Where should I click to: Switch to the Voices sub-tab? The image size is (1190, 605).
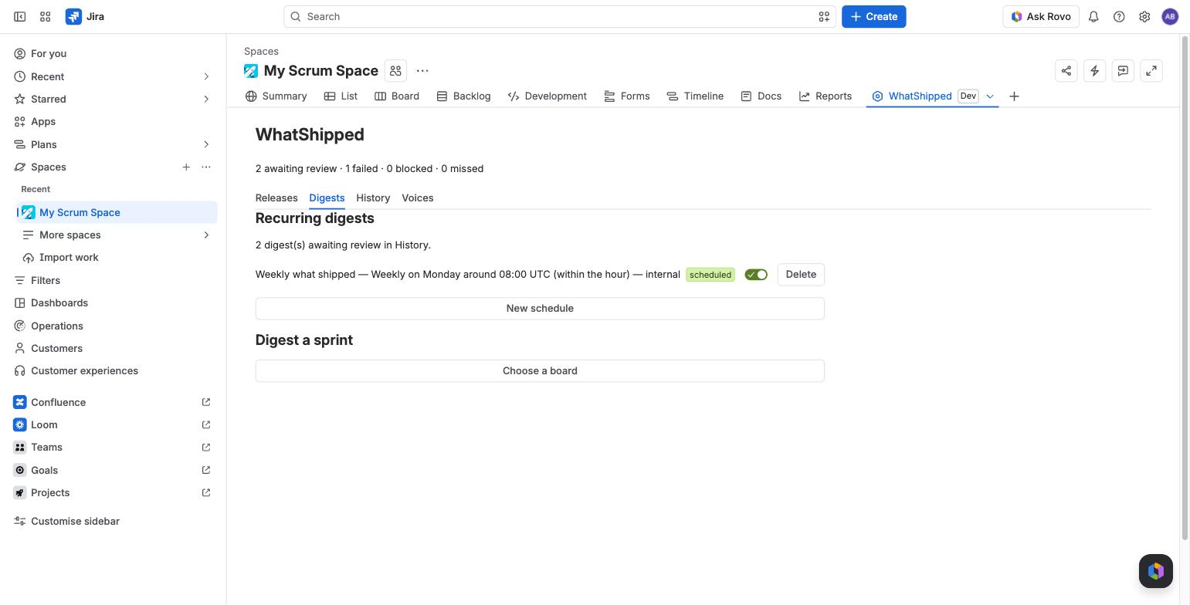pos(418,198)
